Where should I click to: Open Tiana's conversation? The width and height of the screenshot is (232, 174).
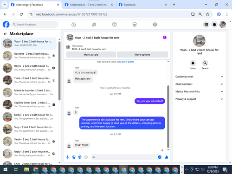pos(29,80)
